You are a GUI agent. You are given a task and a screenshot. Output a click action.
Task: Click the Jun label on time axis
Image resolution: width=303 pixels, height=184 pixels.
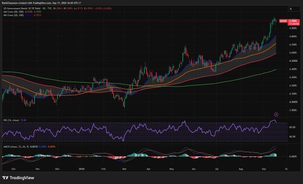(x=194, y=169)
